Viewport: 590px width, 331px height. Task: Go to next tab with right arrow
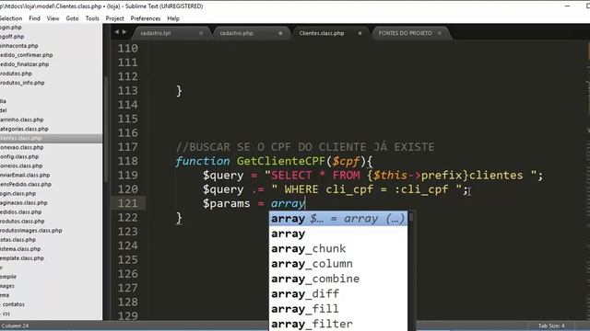124,32
